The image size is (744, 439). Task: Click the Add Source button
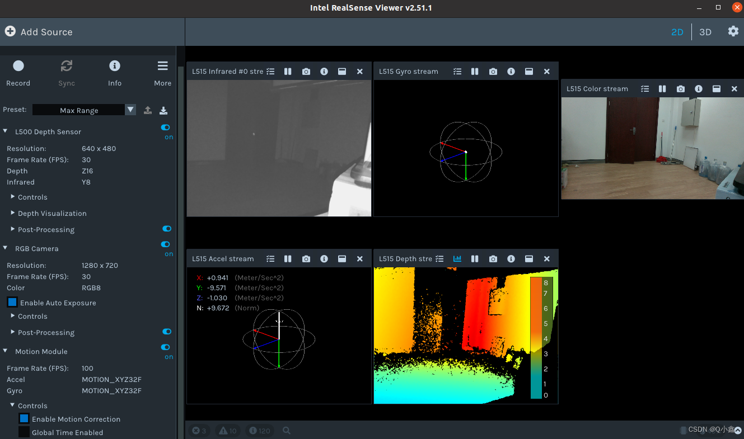coord(38,32)
